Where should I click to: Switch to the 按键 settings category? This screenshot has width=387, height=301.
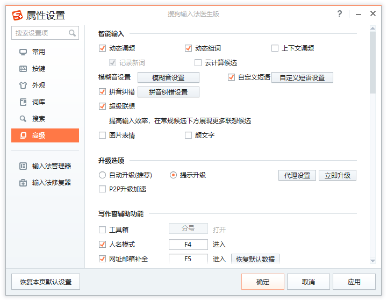point(45,69)
